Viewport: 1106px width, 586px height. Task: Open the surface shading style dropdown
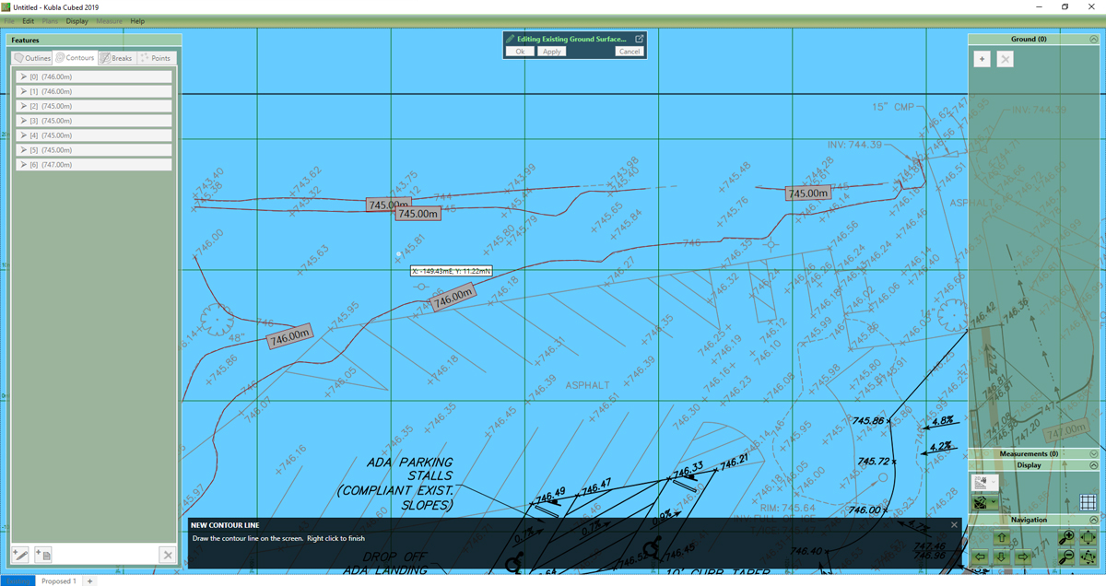point(985,502)
